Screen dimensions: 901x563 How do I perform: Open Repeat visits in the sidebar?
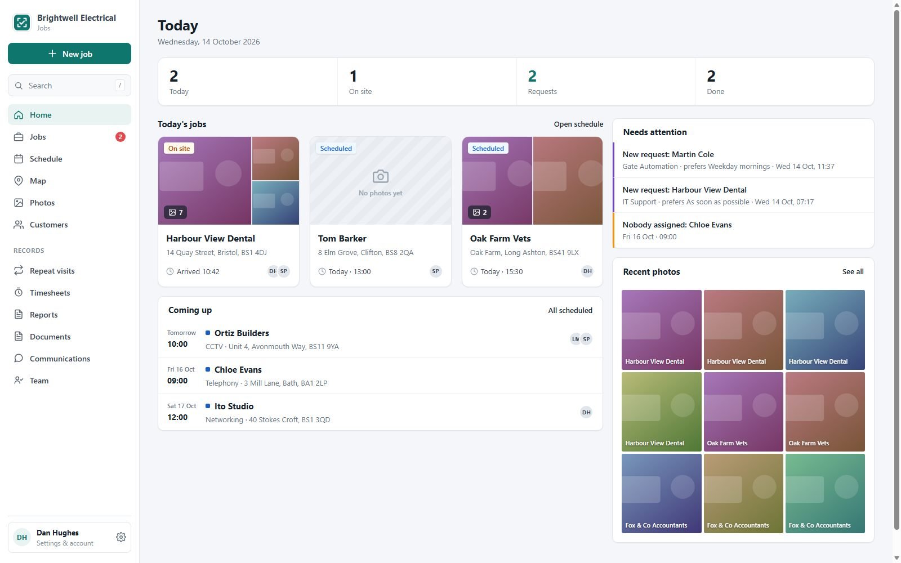(x=69, y=271)
